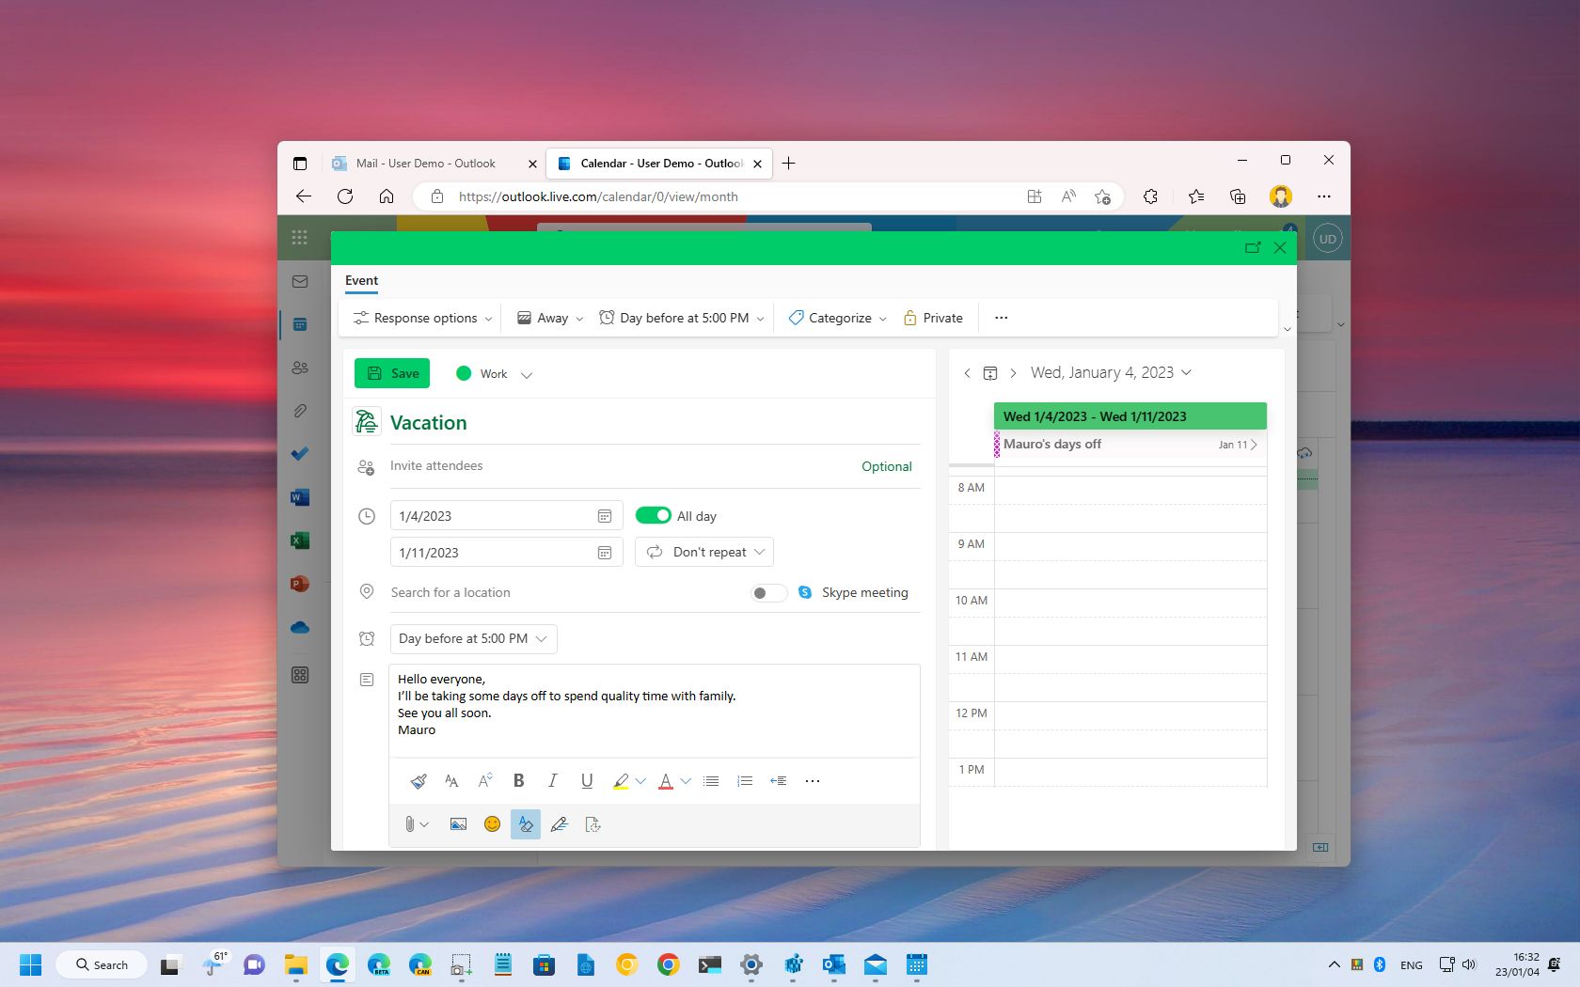Jump to today in side calendar
1580x987 pixels.
[x=990, y=373]
